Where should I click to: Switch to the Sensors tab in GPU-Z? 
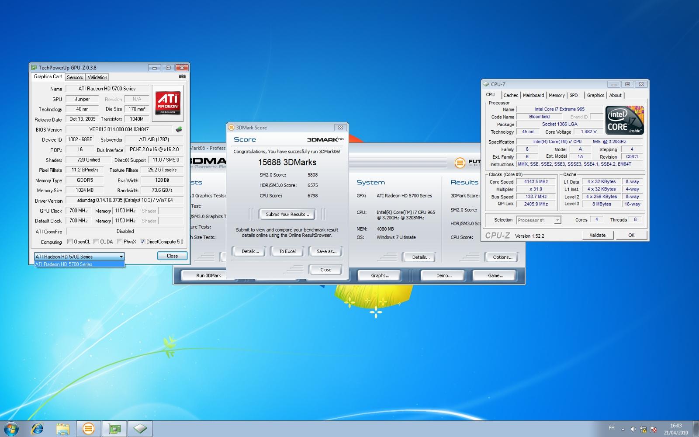pyautogui.click(x=75, y=77)
